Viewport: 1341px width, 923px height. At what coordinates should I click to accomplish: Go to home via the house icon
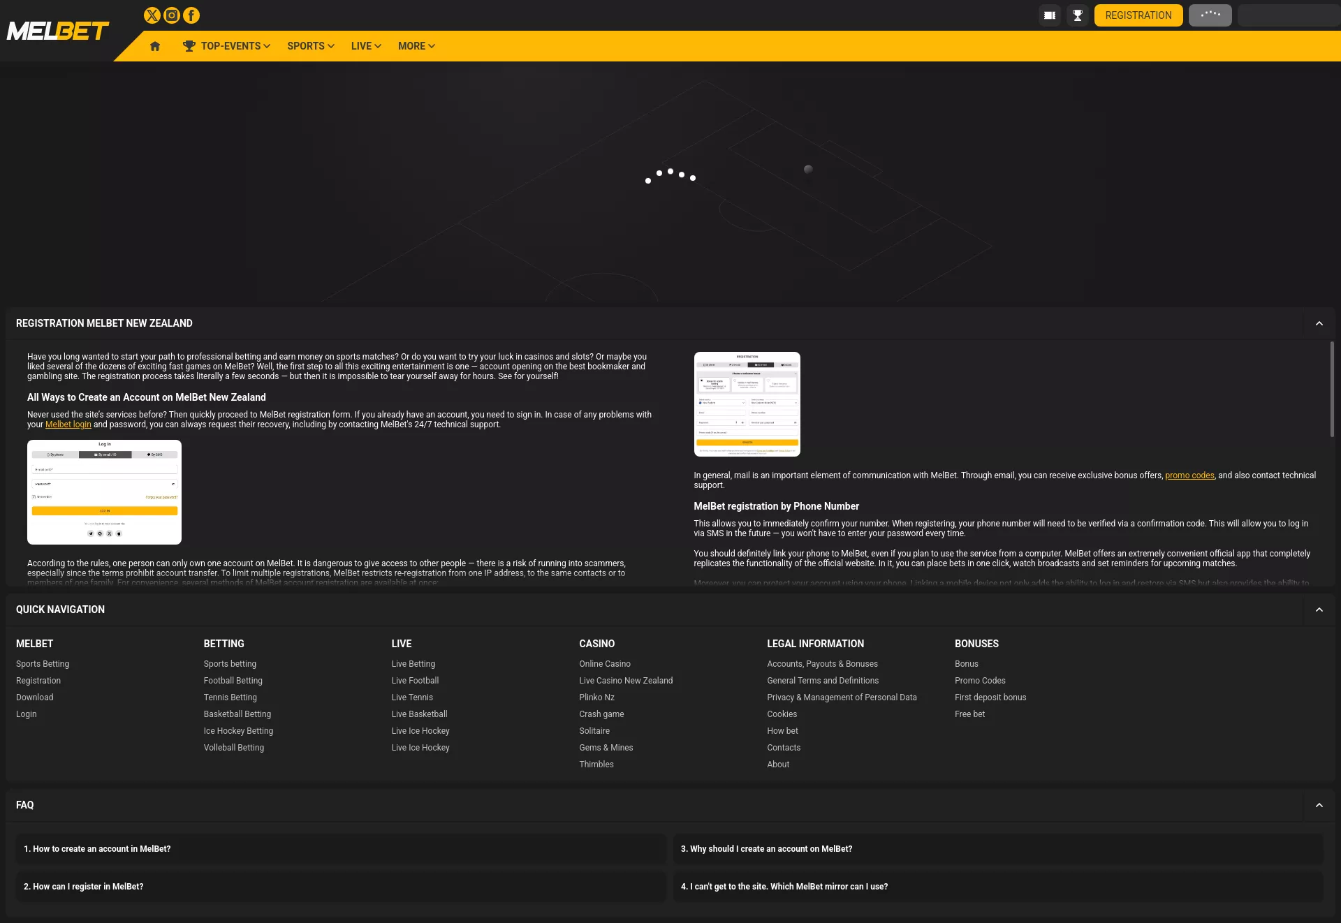(x=155, y=46)
